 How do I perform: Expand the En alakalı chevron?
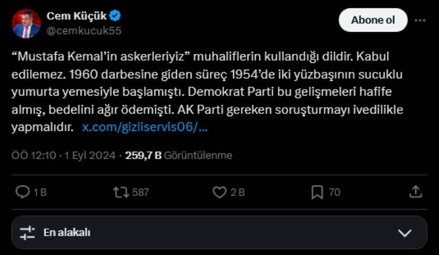tap(404, 232)
